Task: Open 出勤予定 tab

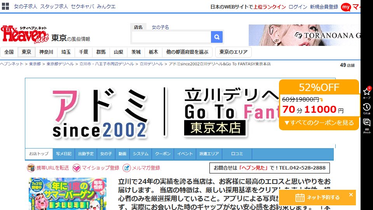Action: [86, 154]
